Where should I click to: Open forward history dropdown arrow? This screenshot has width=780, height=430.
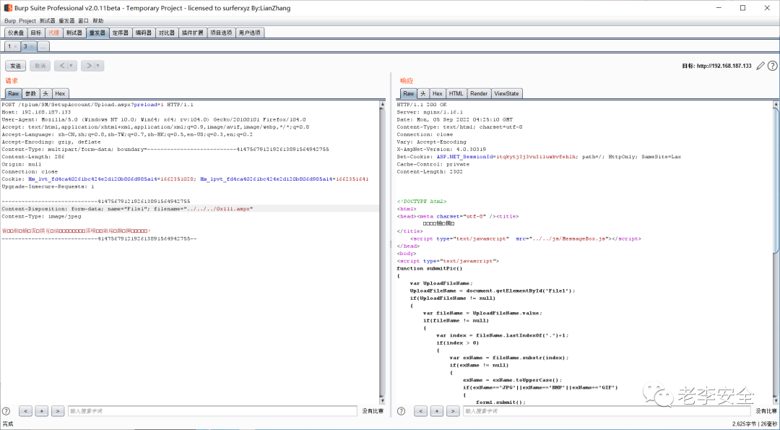point(98,66)
